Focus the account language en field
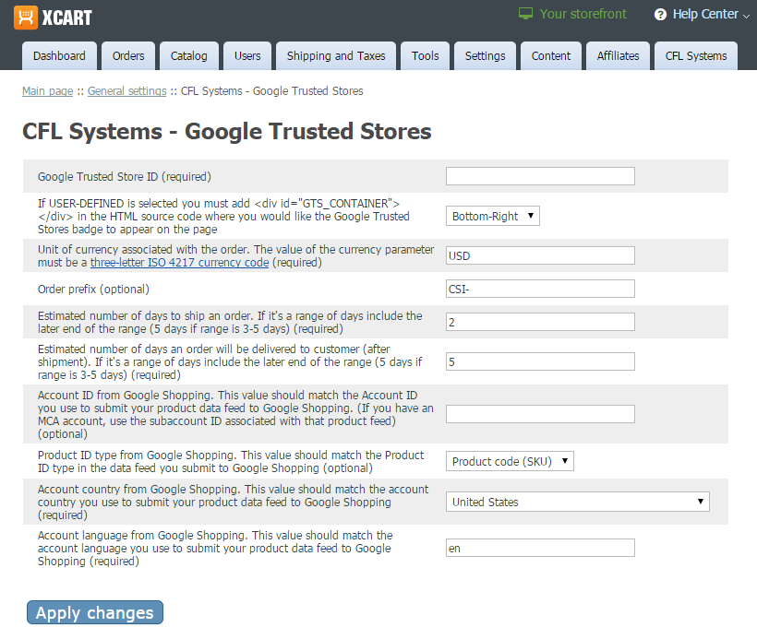This screenshot has width=757, height=639. click(x=540, y=549)
